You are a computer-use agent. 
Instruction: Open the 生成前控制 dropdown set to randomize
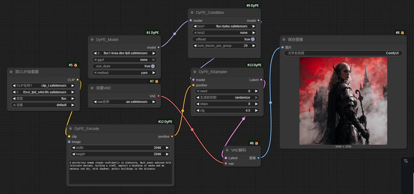(x=227, y=98)
